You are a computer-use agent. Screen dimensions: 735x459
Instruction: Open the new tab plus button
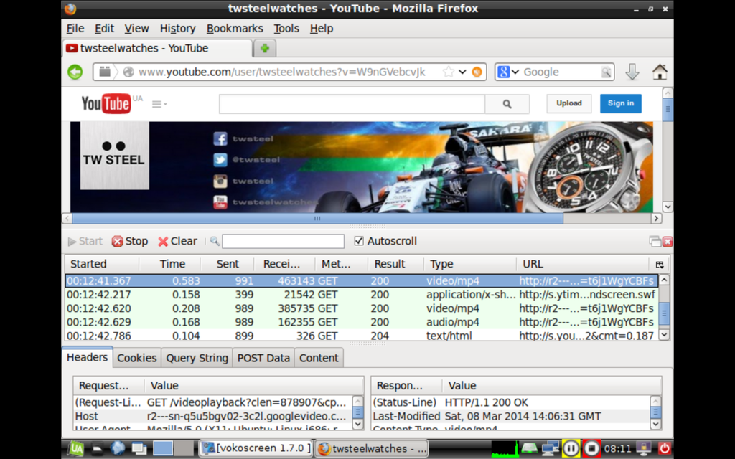pos(264,48)
